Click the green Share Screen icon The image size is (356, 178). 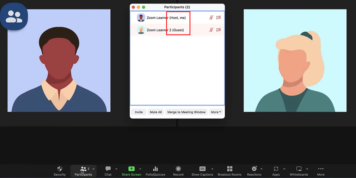tap(131, 169)
